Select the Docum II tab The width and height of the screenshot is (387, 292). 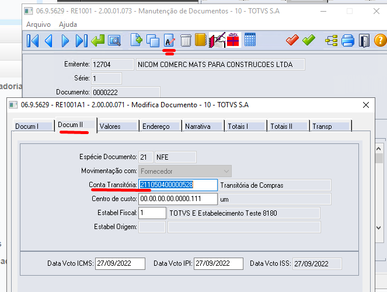coord(76,125)
